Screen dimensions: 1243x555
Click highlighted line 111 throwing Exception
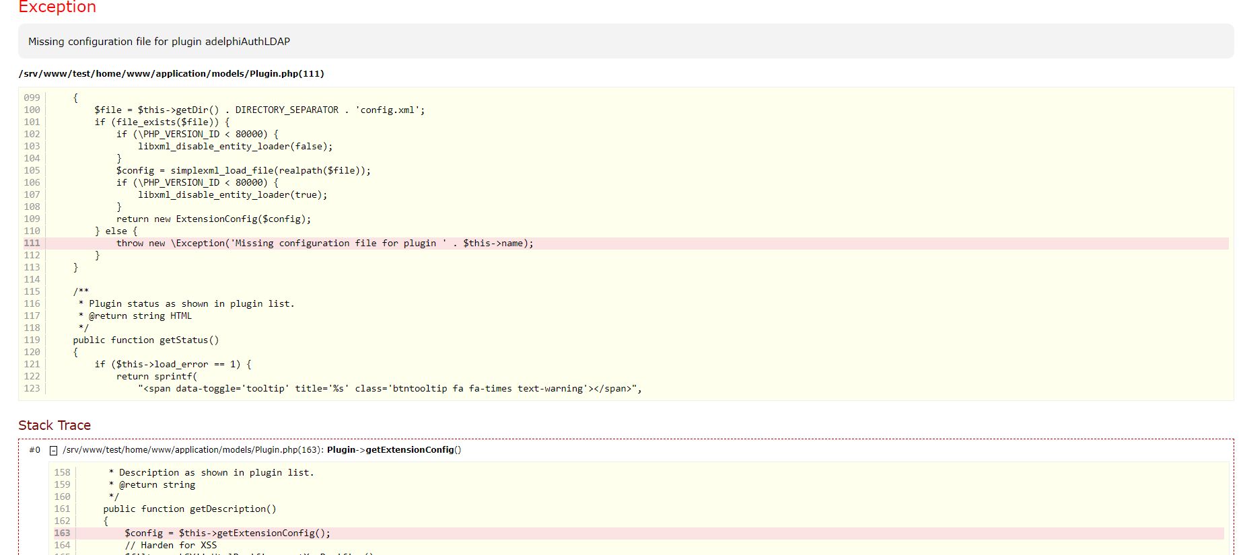pos(324,244)
